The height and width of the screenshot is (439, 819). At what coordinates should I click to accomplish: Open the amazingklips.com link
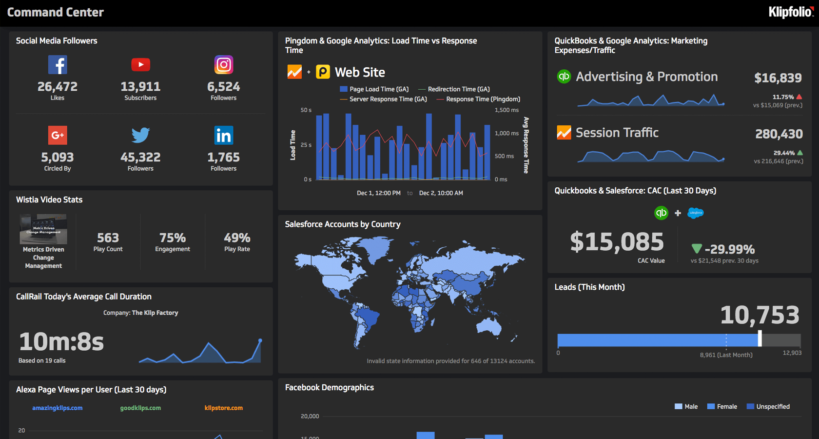[x=58, y=408]
